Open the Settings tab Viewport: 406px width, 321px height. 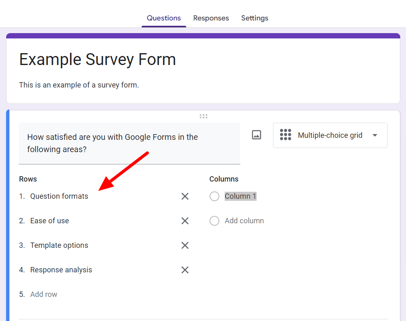(x=255, y=18)
